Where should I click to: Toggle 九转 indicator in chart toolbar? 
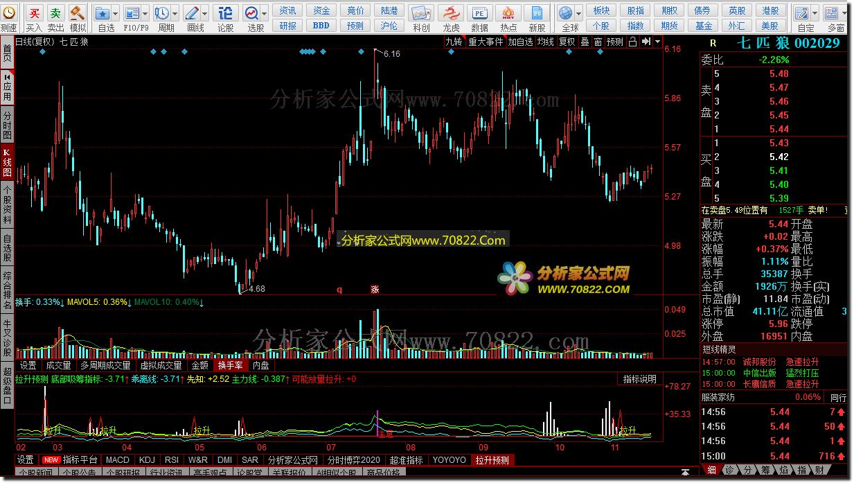coord(454,42)
